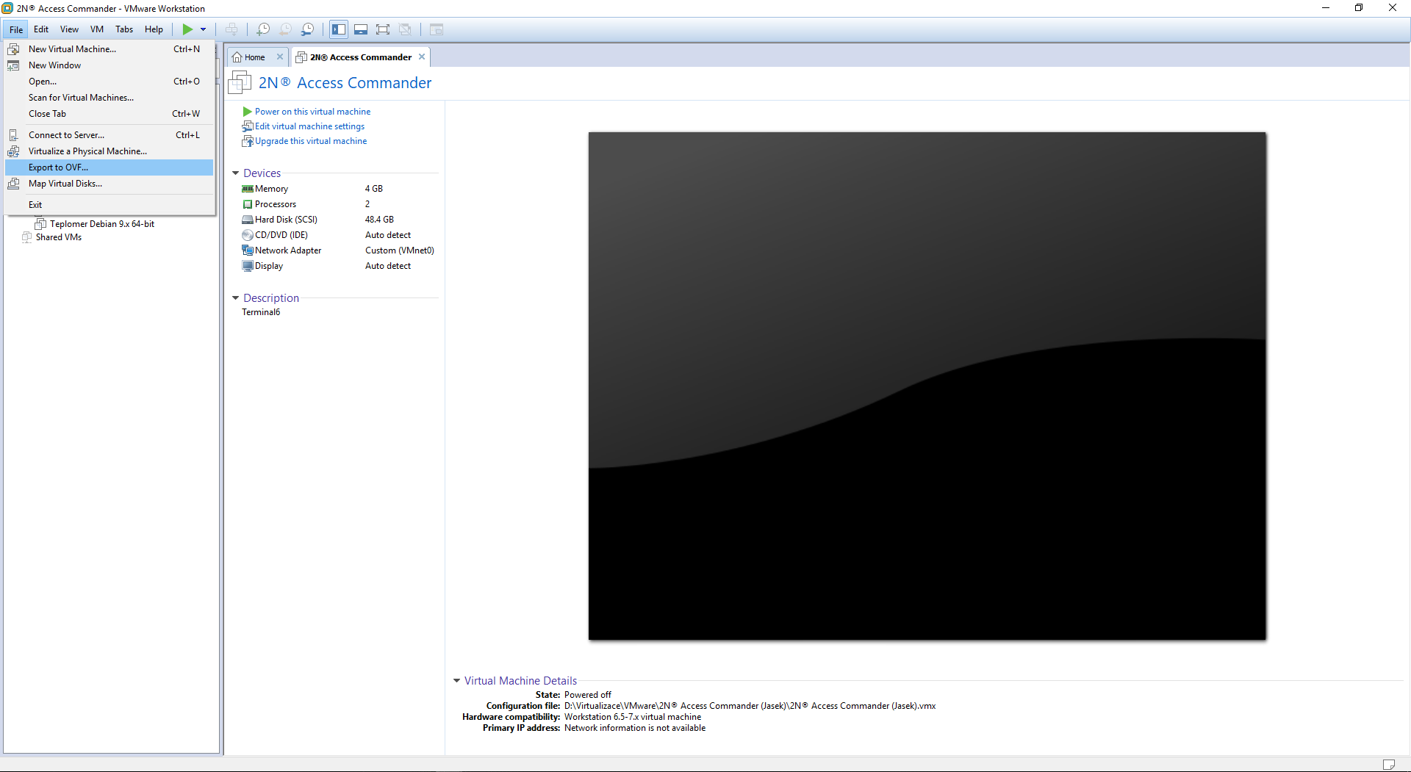The height and width of the screenshot is (772, 1411).
Task: Click the Unity mode toolbar icon
Action: [405, 29]
